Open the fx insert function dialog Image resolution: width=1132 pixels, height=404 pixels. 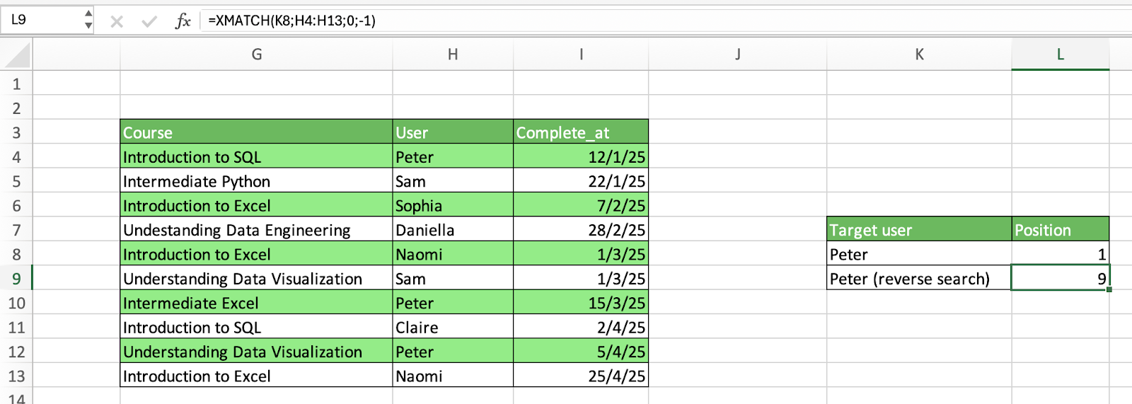click(183, 21)
